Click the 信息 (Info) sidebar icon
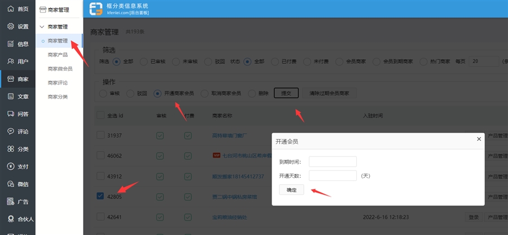The height and width of the screenshot is (235, 508). 11,44
